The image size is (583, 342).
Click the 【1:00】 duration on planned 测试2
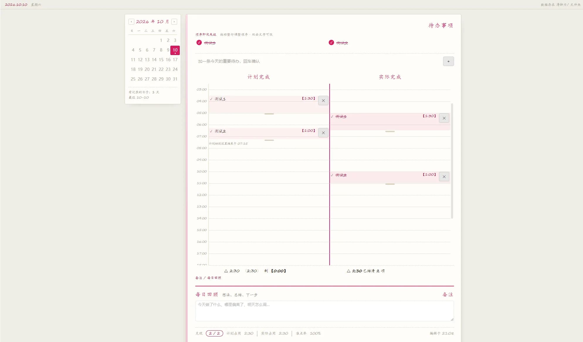click(x=309, y=131)
